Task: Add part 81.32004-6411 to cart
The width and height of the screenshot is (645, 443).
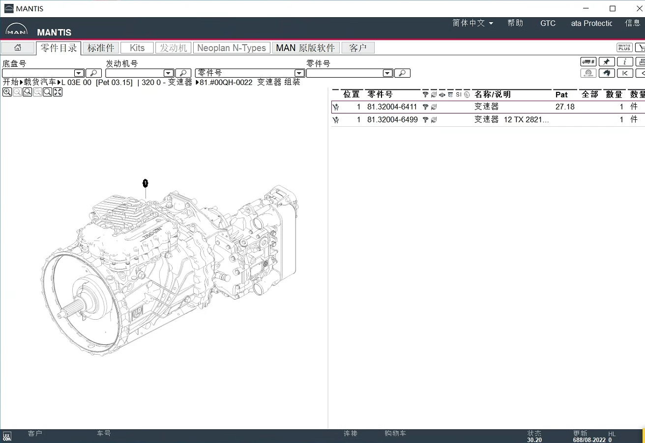Action: point(336,107)
